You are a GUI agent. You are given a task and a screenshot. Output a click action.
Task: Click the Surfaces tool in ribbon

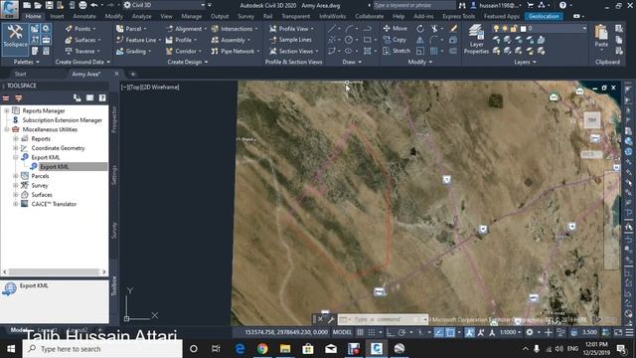(x=81, y=40)
